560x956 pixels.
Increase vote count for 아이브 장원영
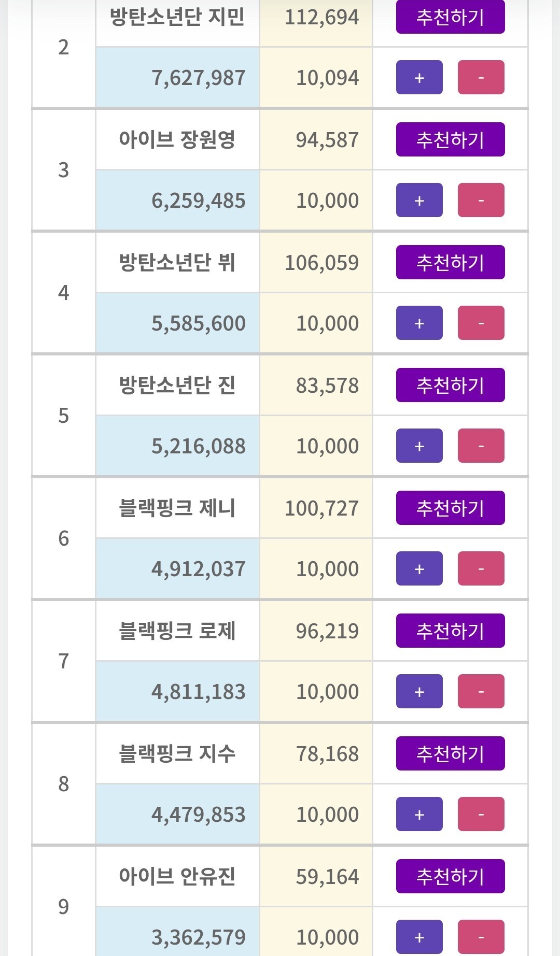coord(419,201)
